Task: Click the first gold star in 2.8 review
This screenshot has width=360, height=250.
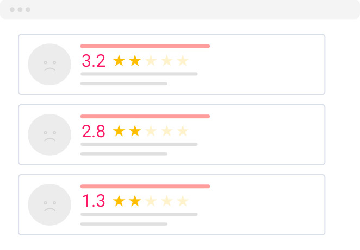Action: click(119, 131)
